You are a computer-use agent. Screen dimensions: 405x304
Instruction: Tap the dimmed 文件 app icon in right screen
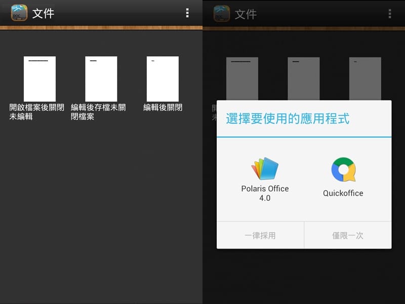coord(222,14)
